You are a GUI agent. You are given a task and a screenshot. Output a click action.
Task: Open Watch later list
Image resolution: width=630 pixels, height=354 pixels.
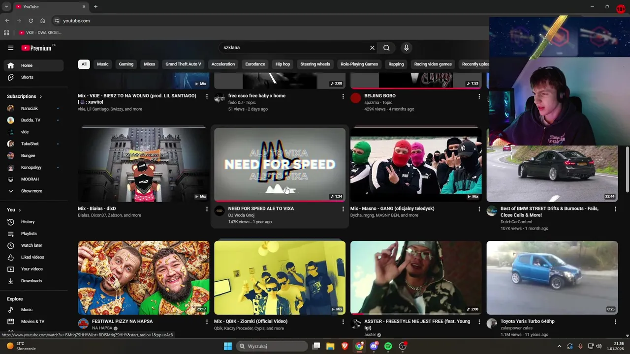(33, 245)
